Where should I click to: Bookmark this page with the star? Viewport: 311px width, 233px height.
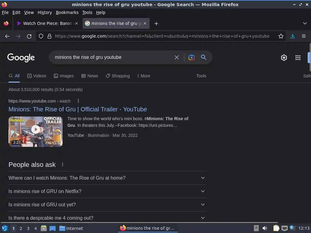coord(281,36)
